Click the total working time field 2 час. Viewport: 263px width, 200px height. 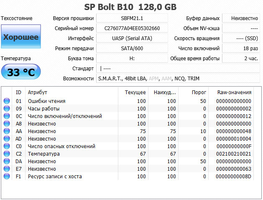coord(241,59)
